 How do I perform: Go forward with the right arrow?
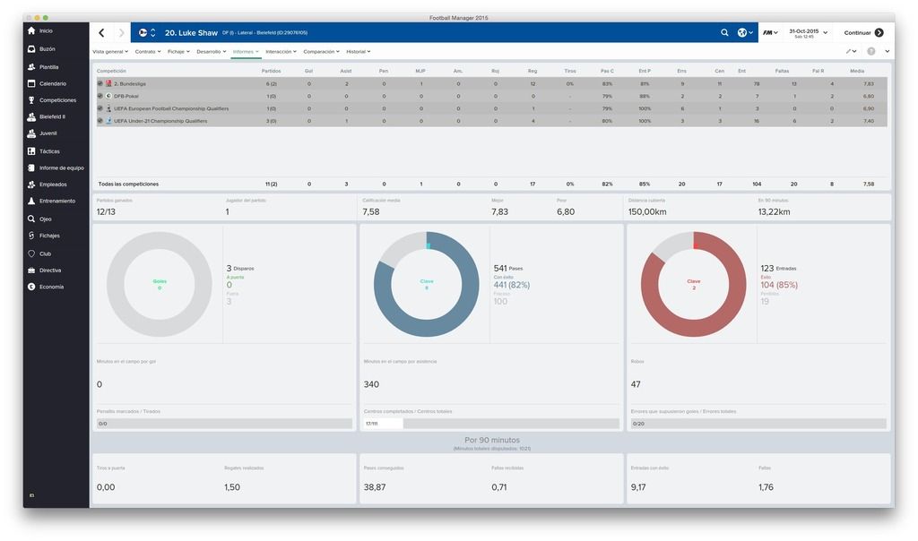121,33
